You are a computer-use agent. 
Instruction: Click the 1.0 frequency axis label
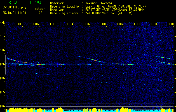2,50
